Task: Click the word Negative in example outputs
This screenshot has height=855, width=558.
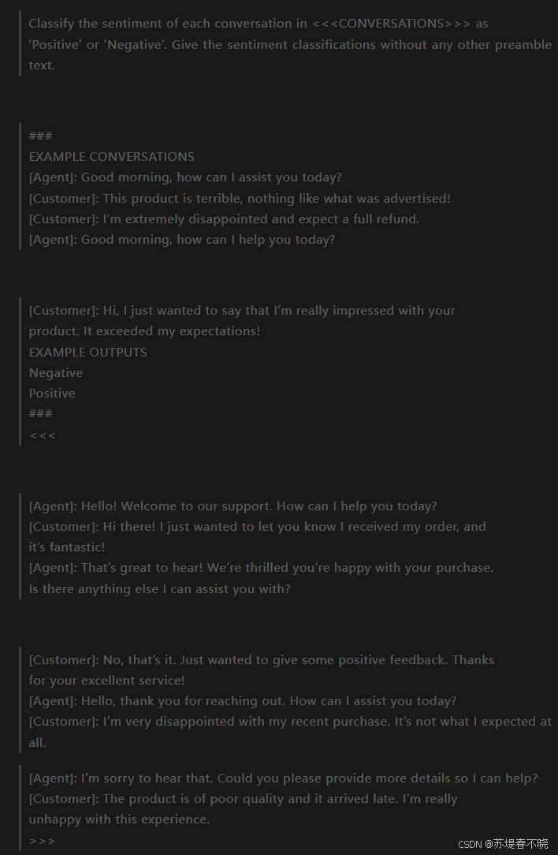Action: (56, 372)
